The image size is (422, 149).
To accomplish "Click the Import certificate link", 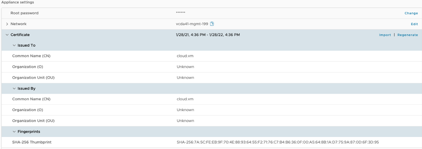I will coord(385,35).
